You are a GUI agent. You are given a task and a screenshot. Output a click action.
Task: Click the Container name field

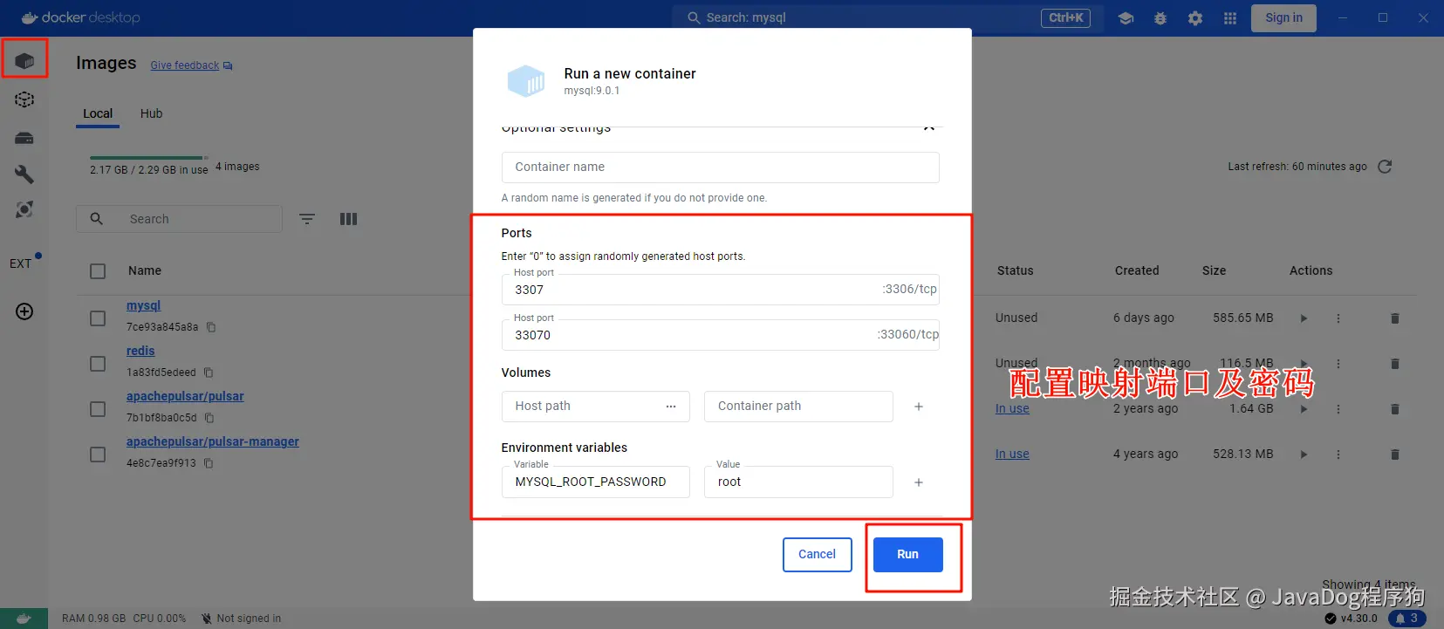tap(720, 168)
